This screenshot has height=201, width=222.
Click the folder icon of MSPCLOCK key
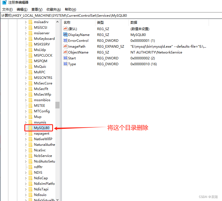pos(30,55)
